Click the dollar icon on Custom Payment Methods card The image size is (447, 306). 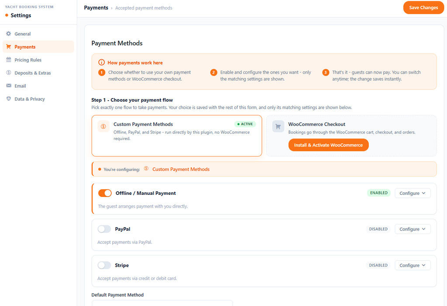(x=103, y=126)
